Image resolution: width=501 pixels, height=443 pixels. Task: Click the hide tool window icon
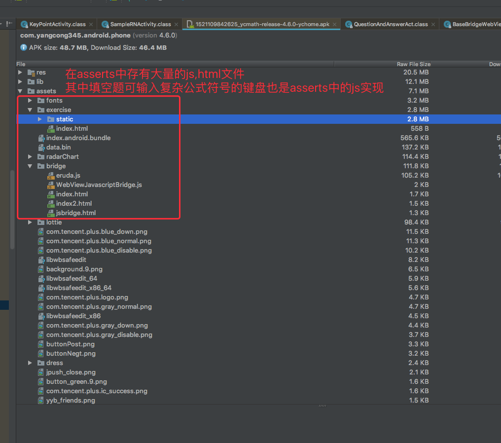pyautogui.click(x=9, y=24)
